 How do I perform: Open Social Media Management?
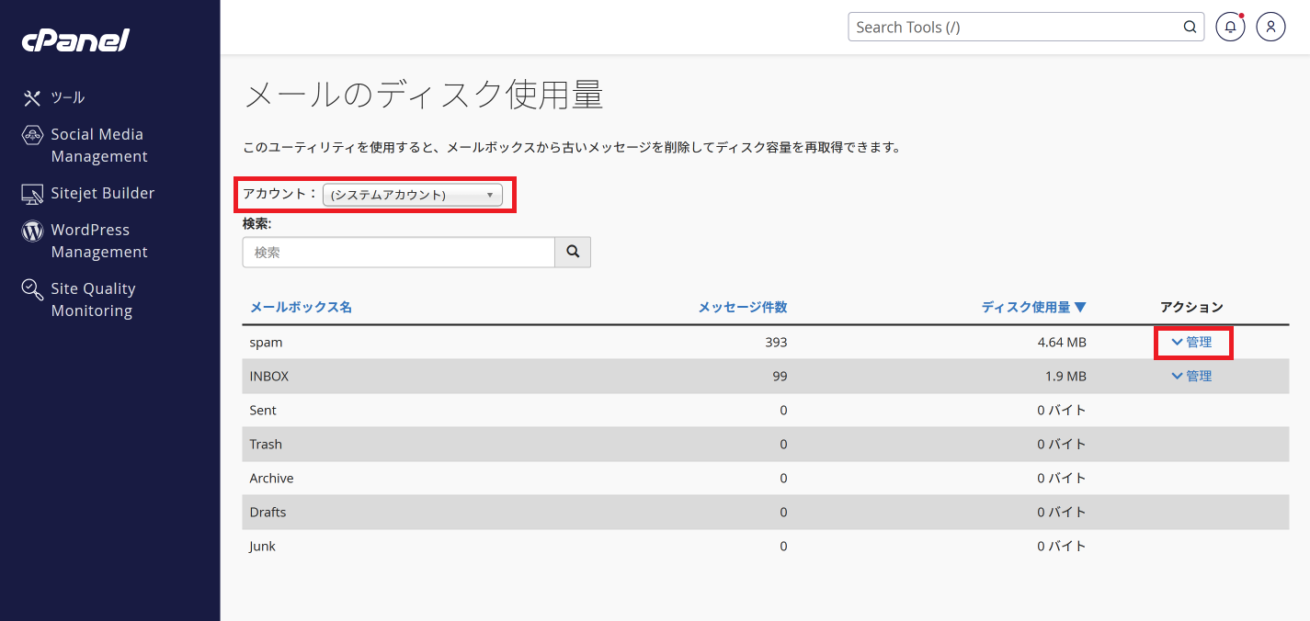(99, 145)
